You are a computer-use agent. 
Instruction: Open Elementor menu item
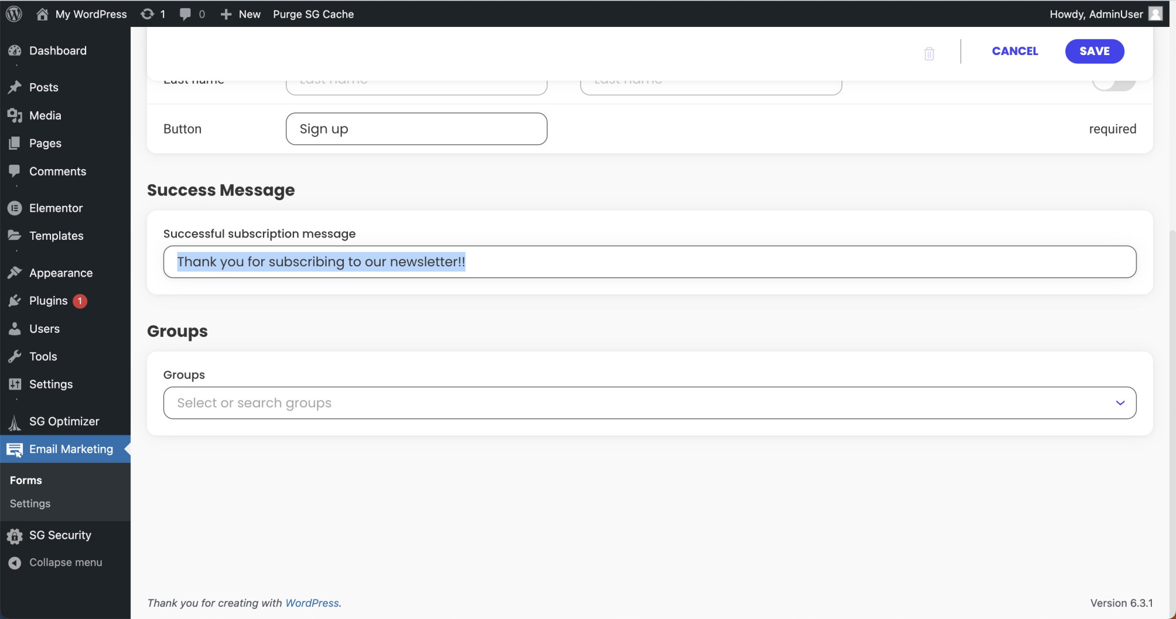coord(65,208)
